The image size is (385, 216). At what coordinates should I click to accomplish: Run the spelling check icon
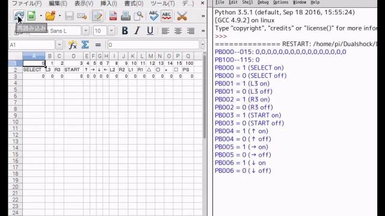[x=154, y=16]
